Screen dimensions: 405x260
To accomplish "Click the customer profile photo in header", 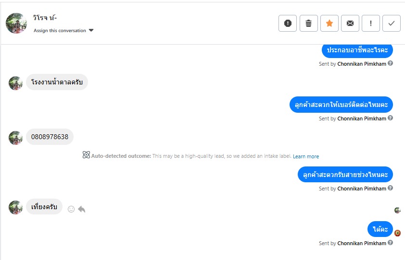I will [16, 23].
